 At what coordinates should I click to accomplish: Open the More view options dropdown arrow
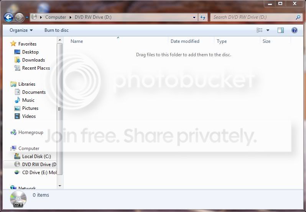pyautogui.click(x=268, y=30)
